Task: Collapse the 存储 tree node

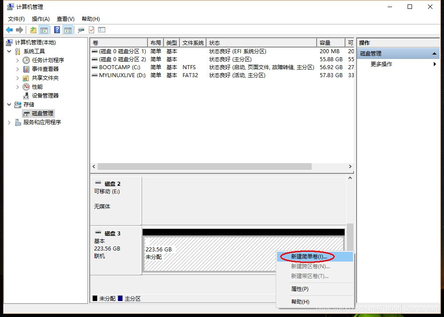Action: pos(9,104)
